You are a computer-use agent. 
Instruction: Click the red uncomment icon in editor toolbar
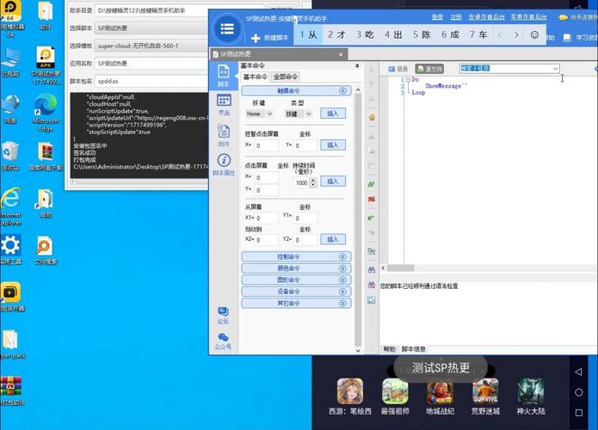click(372, 199)
